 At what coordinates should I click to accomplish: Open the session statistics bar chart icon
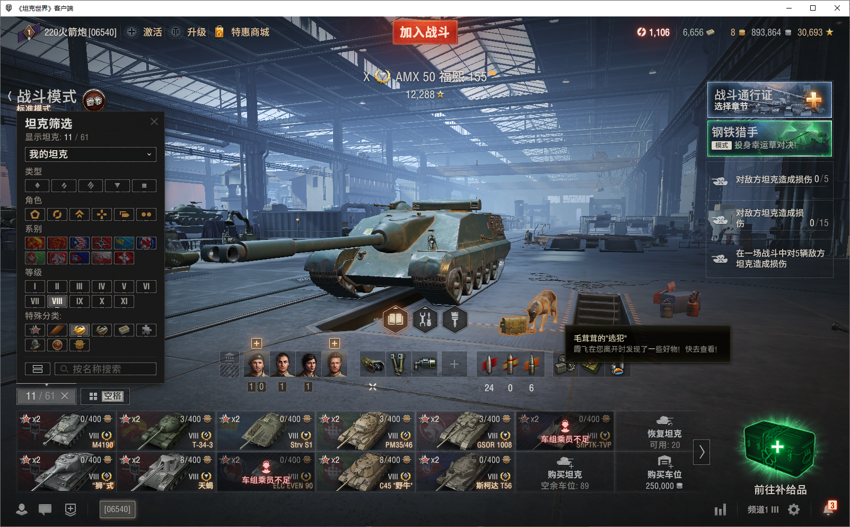[x=720, y=509]
